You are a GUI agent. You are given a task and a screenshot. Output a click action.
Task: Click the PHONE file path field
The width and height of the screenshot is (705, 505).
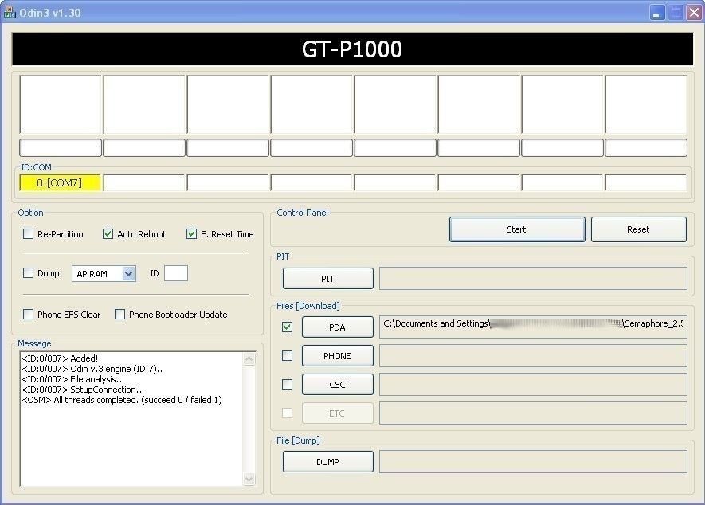point(533,356)
